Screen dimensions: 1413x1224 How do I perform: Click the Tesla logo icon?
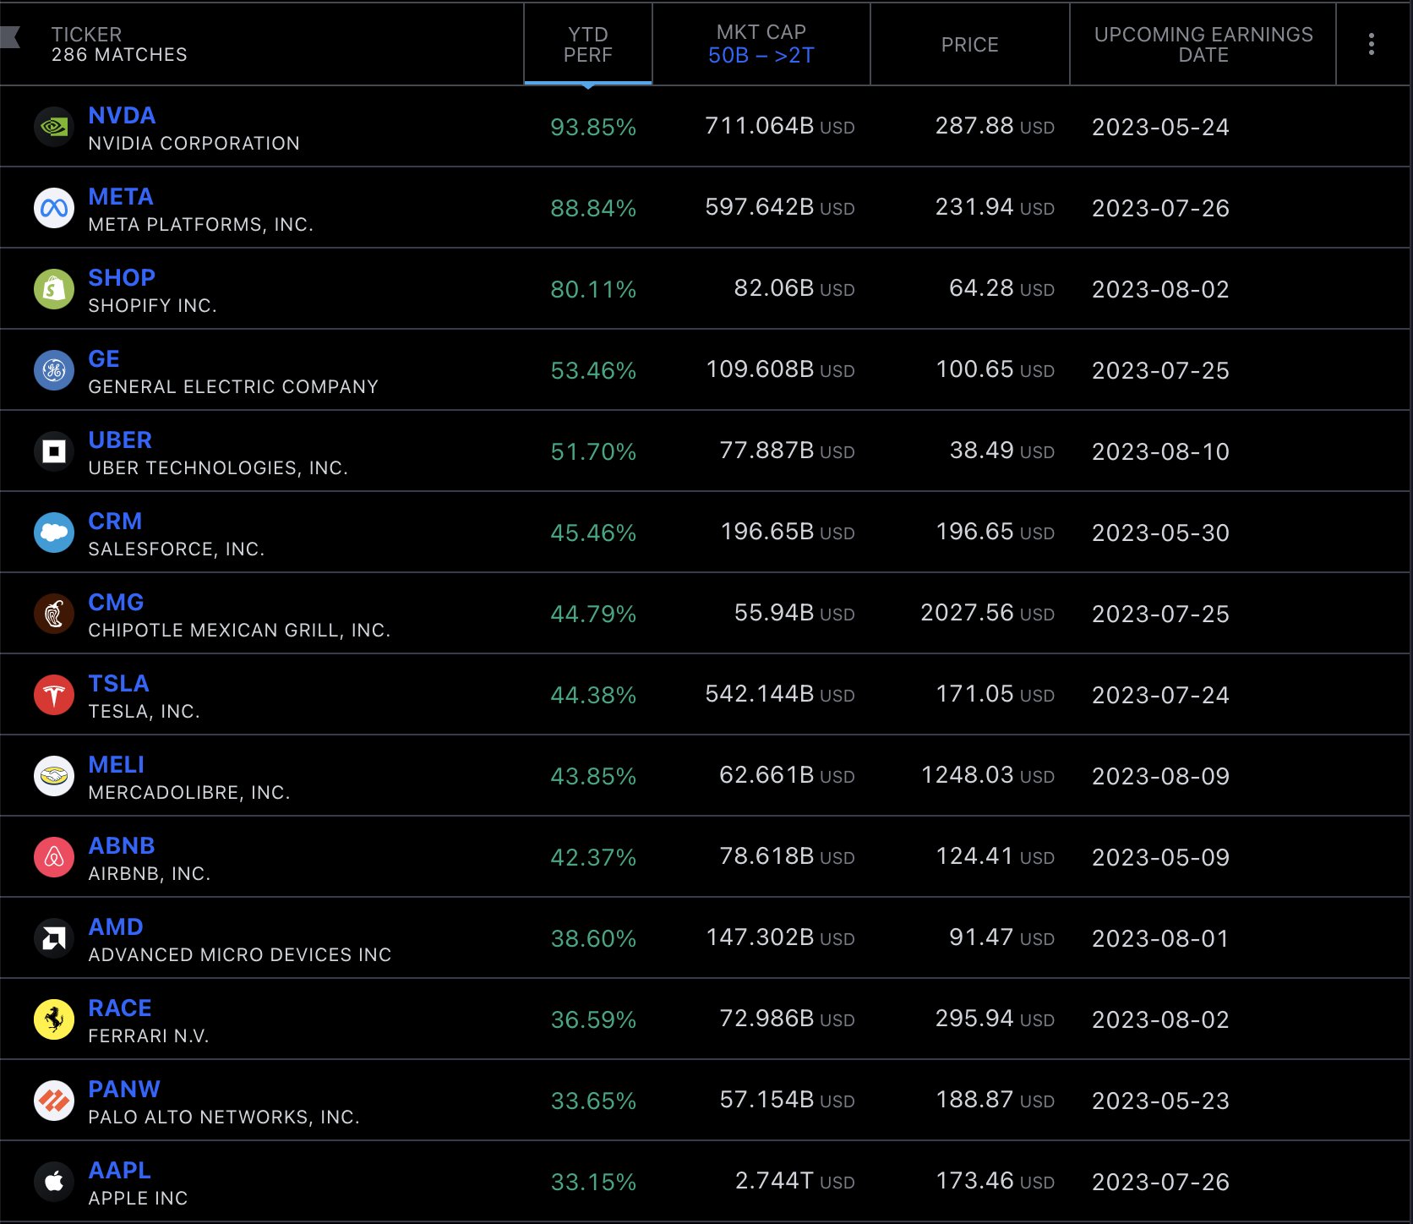click(54, 695)
